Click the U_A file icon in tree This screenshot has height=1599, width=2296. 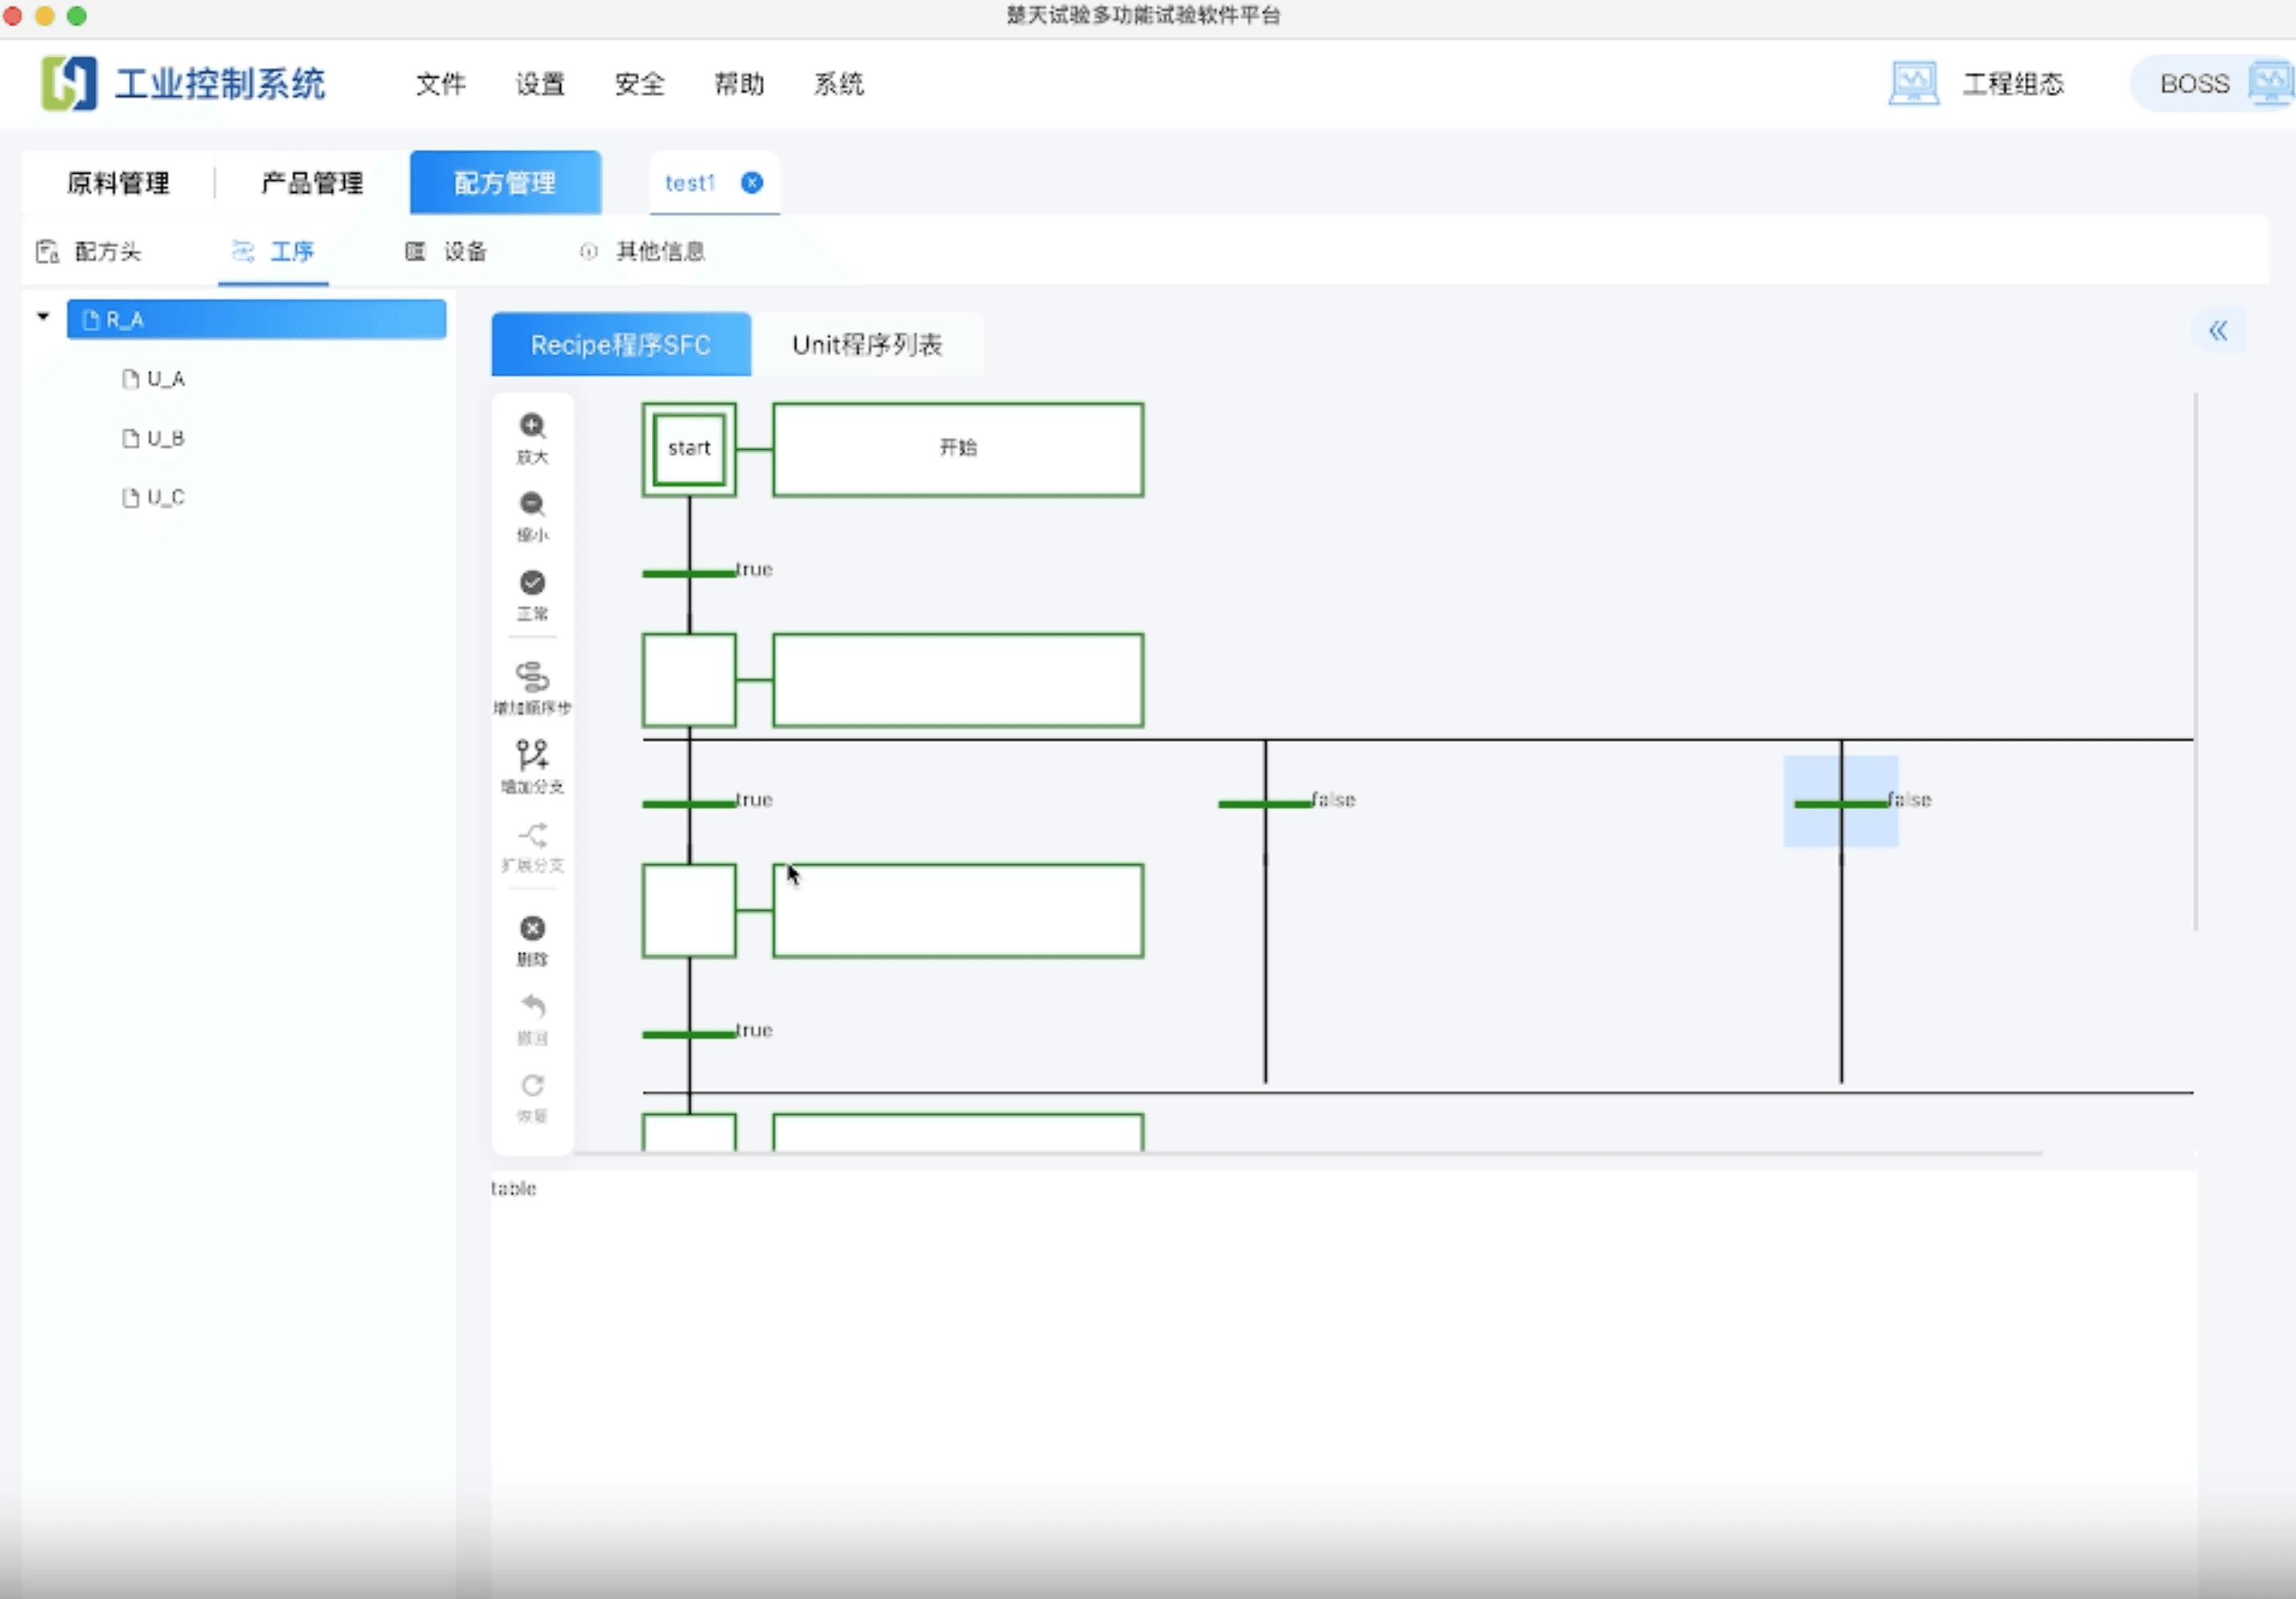coord(130,379)
